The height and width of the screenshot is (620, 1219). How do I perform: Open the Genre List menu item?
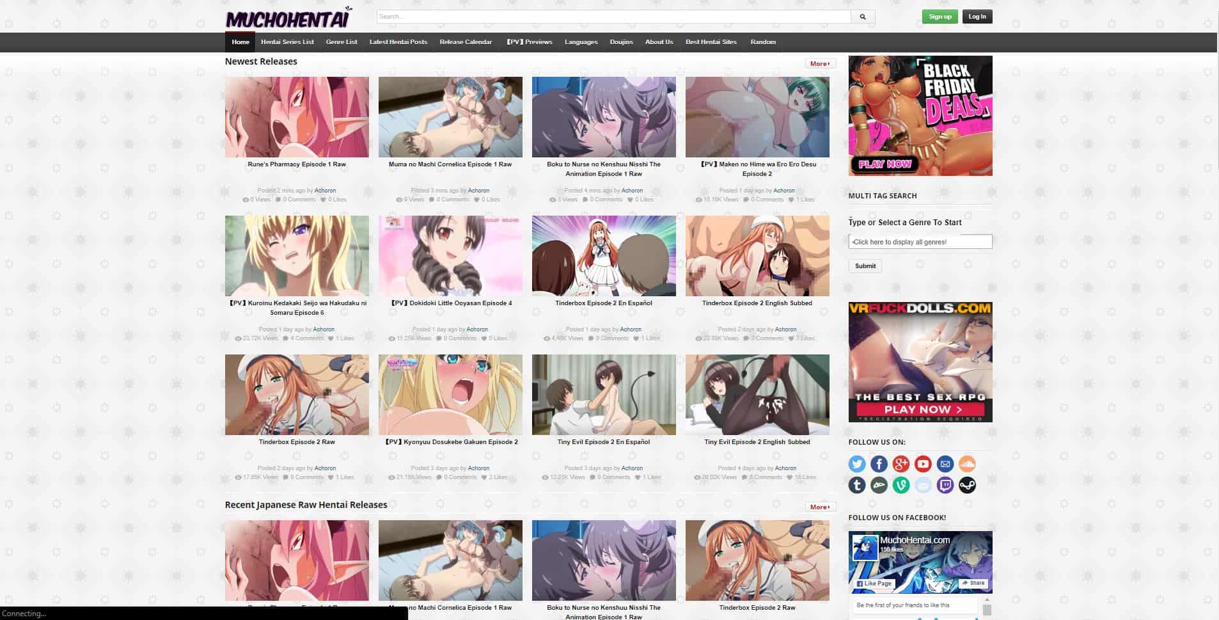pos(342,42)
